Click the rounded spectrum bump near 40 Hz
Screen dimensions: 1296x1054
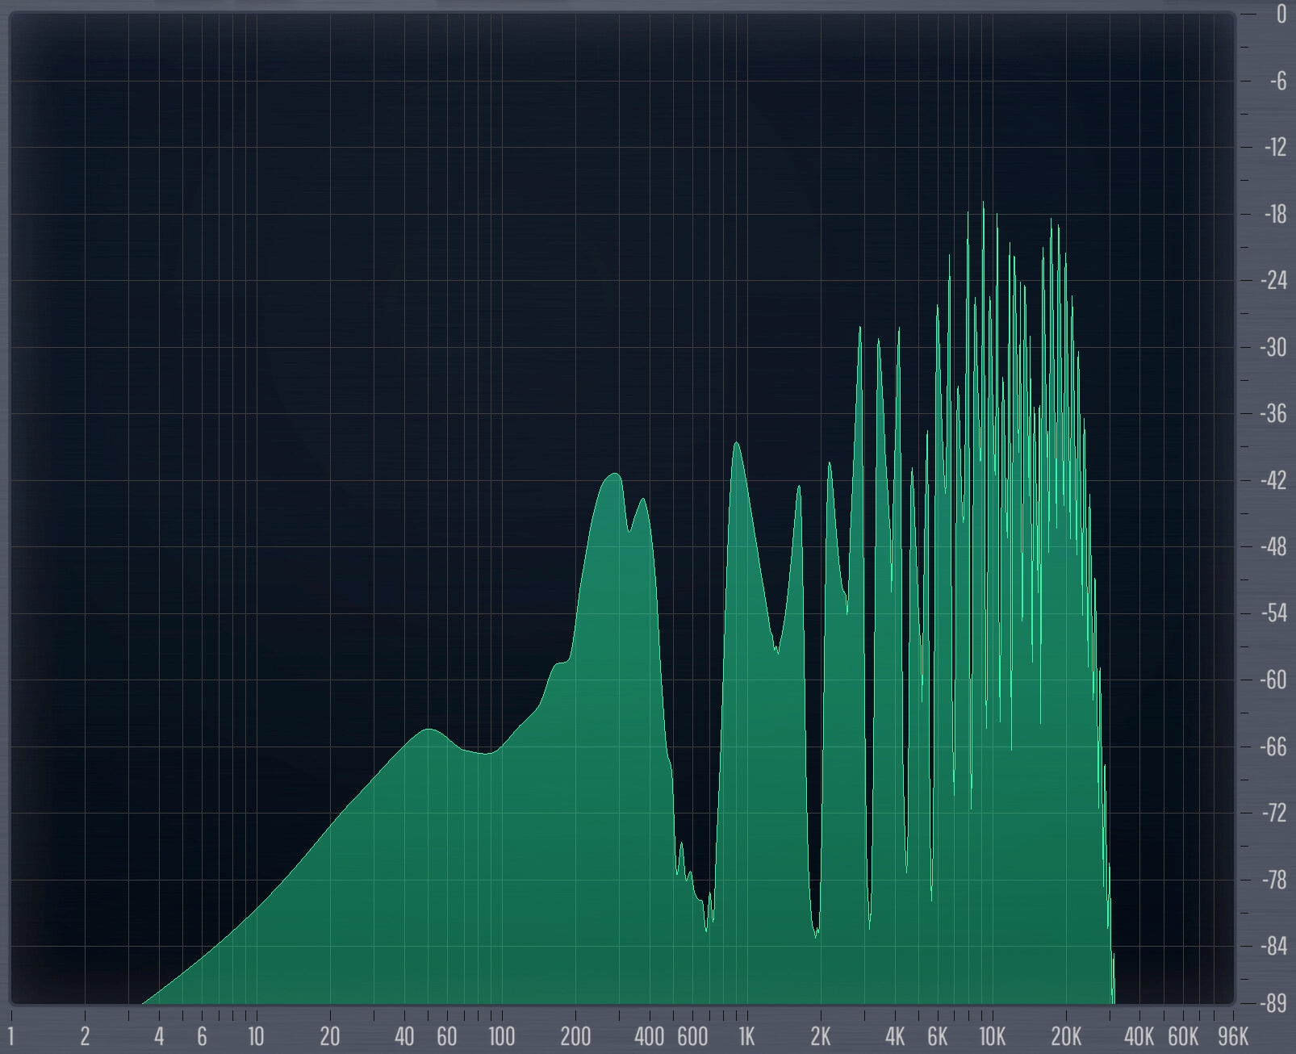pos(428,731)
